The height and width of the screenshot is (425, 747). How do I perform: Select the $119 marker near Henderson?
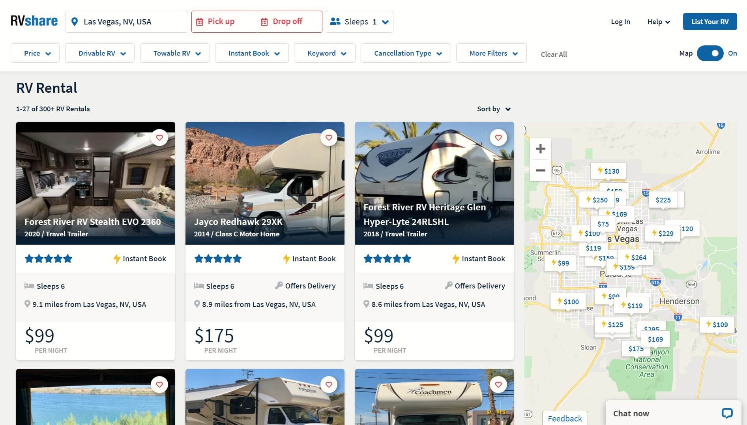click(631, 305)
